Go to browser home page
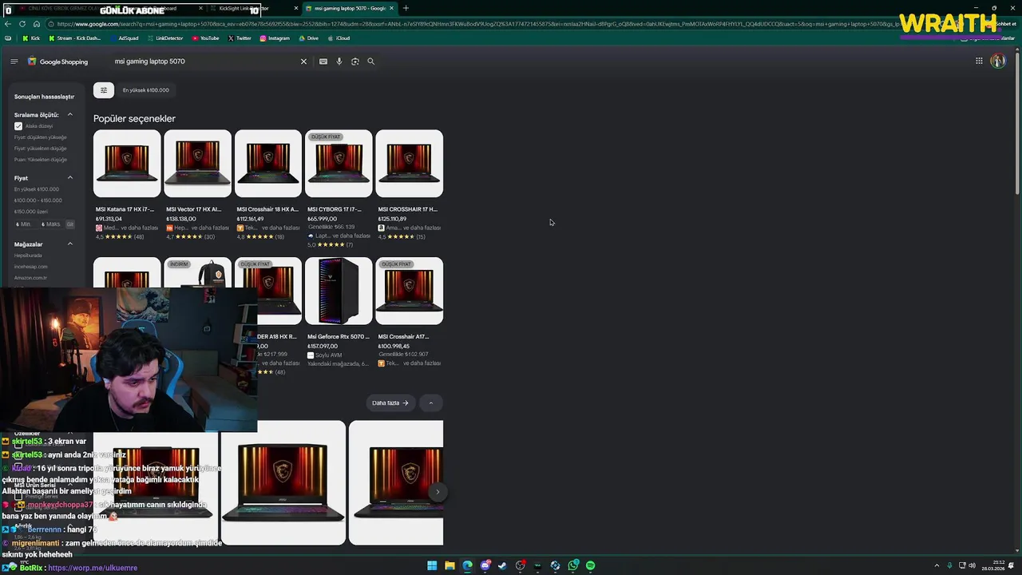1022x575 pixels. pos(36,24)
